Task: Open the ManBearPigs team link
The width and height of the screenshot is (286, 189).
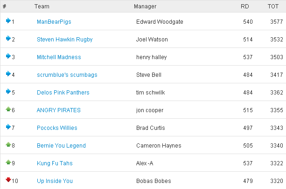Action: (54, 22)
